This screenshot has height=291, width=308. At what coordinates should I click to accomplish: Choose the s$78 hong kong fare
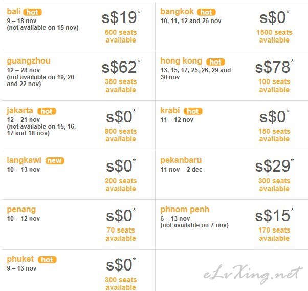(274, 67)
